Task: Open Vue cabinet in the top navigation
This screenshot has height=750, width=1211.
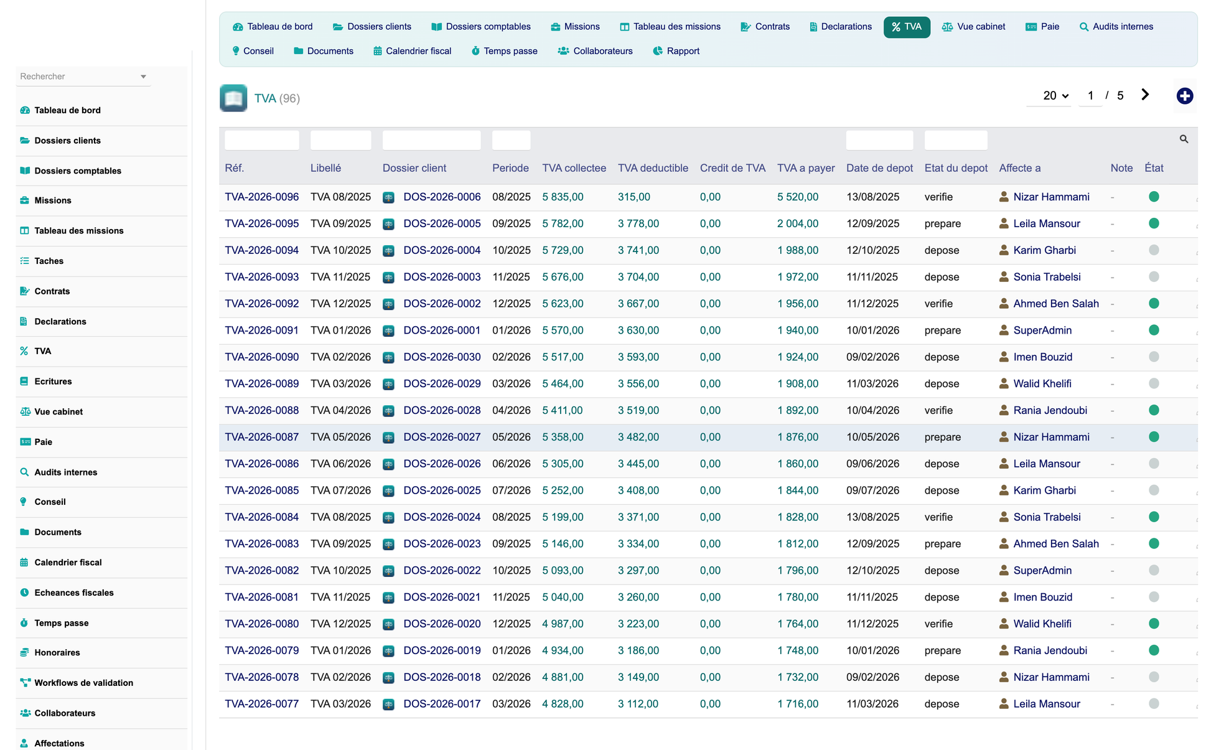Action: point(973,27)
